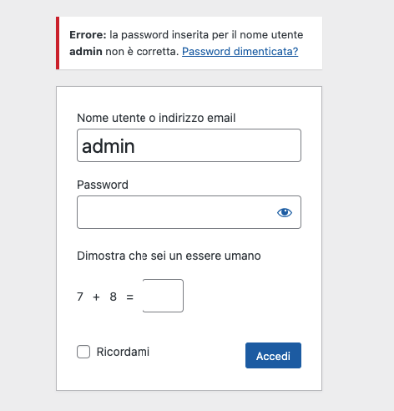The image size is (394, 411).
Task: Select the captcha answer box after equals
Action: (x=163, y=296)
